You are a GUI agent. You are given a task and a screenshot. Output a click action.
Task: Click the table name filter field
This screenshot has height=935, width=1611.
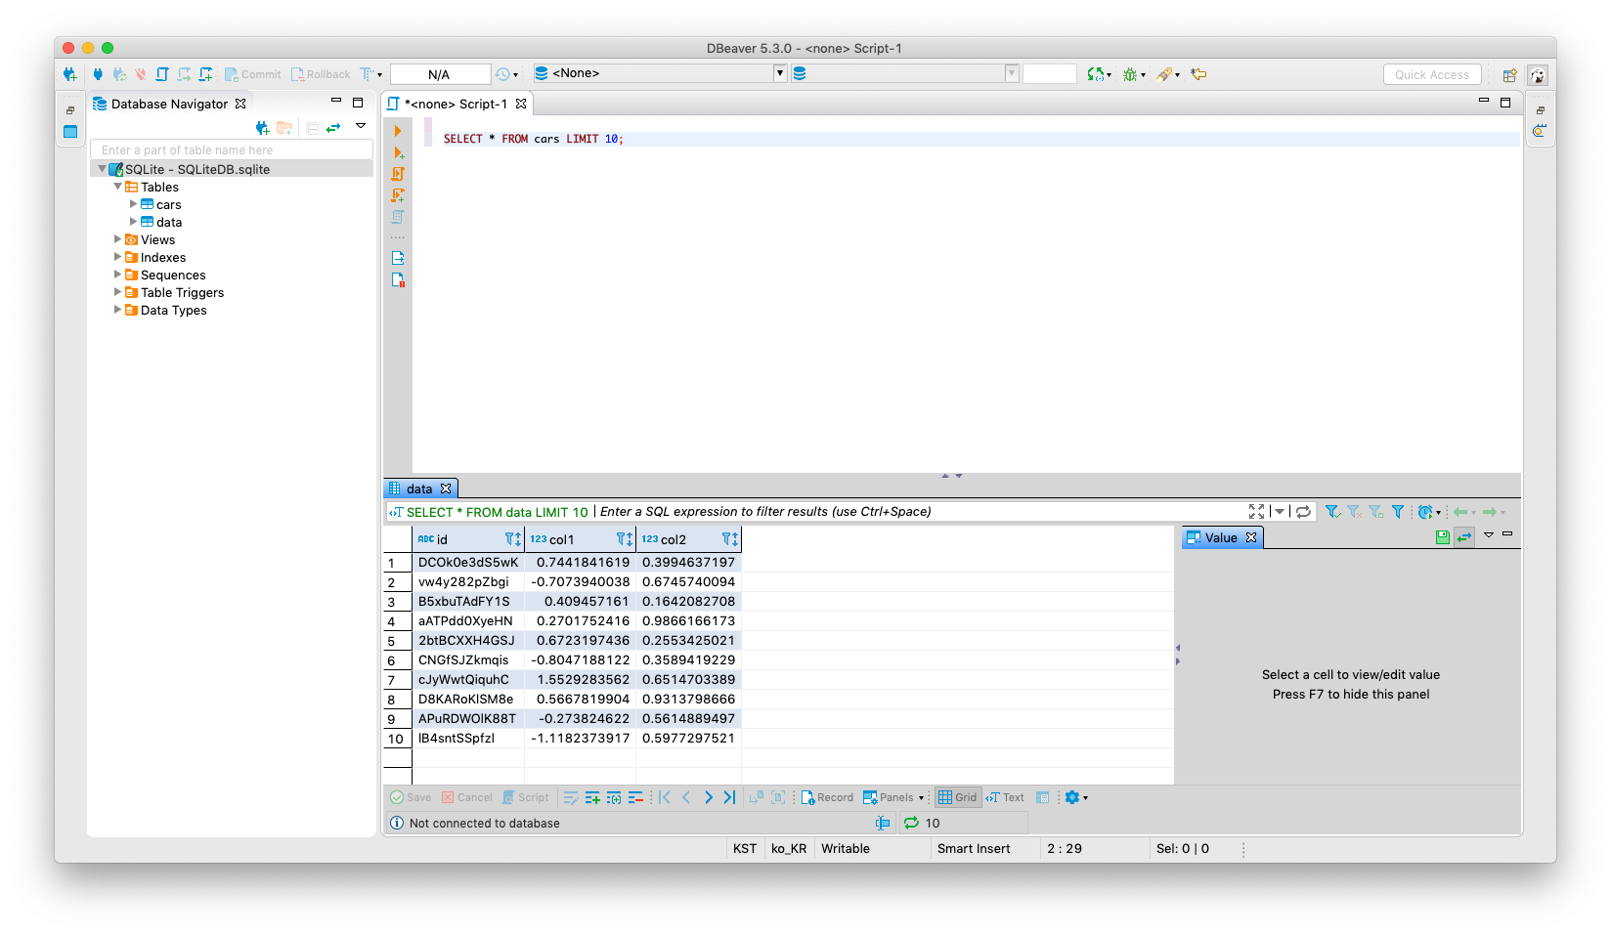(232, 149)
